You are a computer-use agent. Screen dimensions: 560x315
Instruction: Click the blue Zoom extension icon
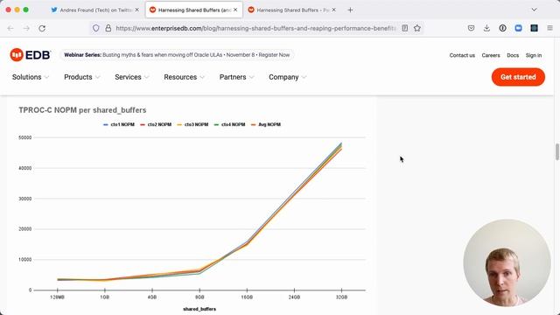click(x=518, y=28)
